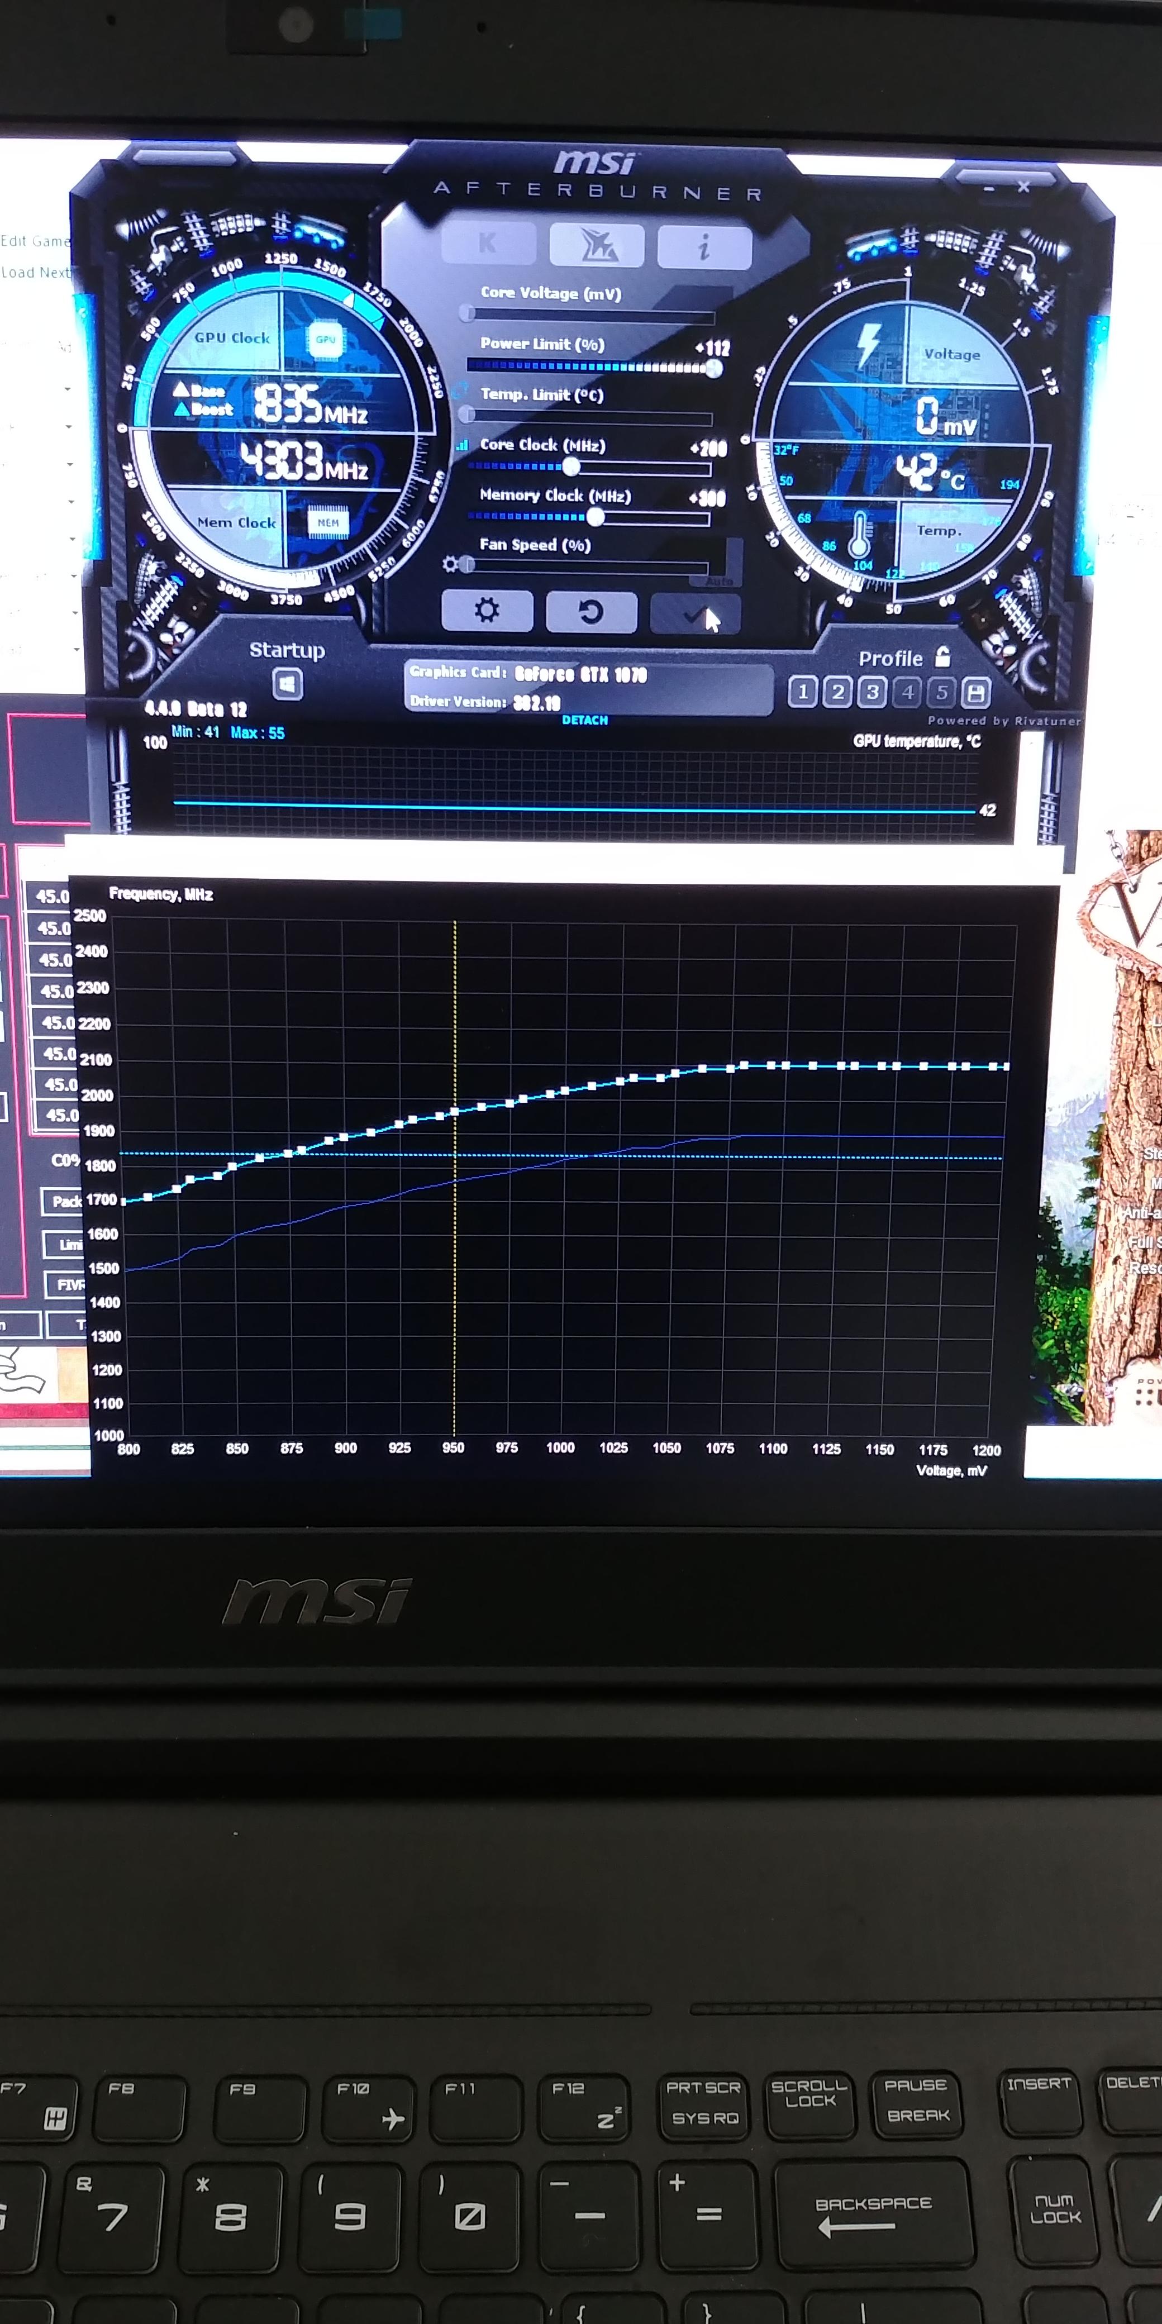This screenshot has width=1162, height=2324.
Task: Reset settings with the circular arrow button
Action: tap(591, 613)
